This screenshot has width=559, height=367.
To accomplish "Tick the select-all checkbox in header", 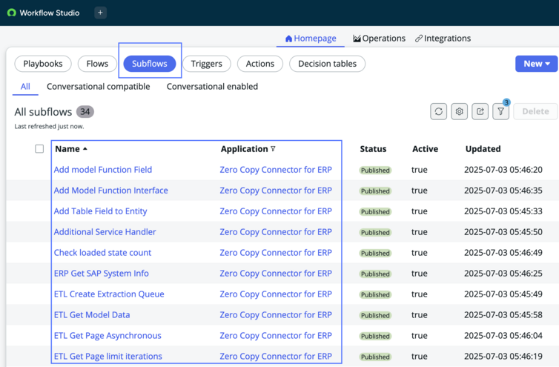I will tap(39, 149).
